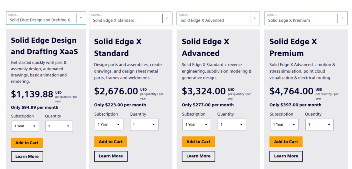The width and height of the screenshot is (352, 169).
Task: Expand Quantity dropdown for Solid Edge X Advanced
Action: pos(232,124)
